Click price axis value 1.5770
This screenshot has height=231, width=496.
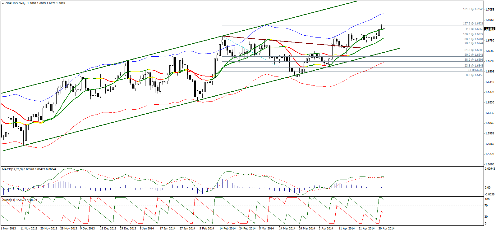(490, 154)
